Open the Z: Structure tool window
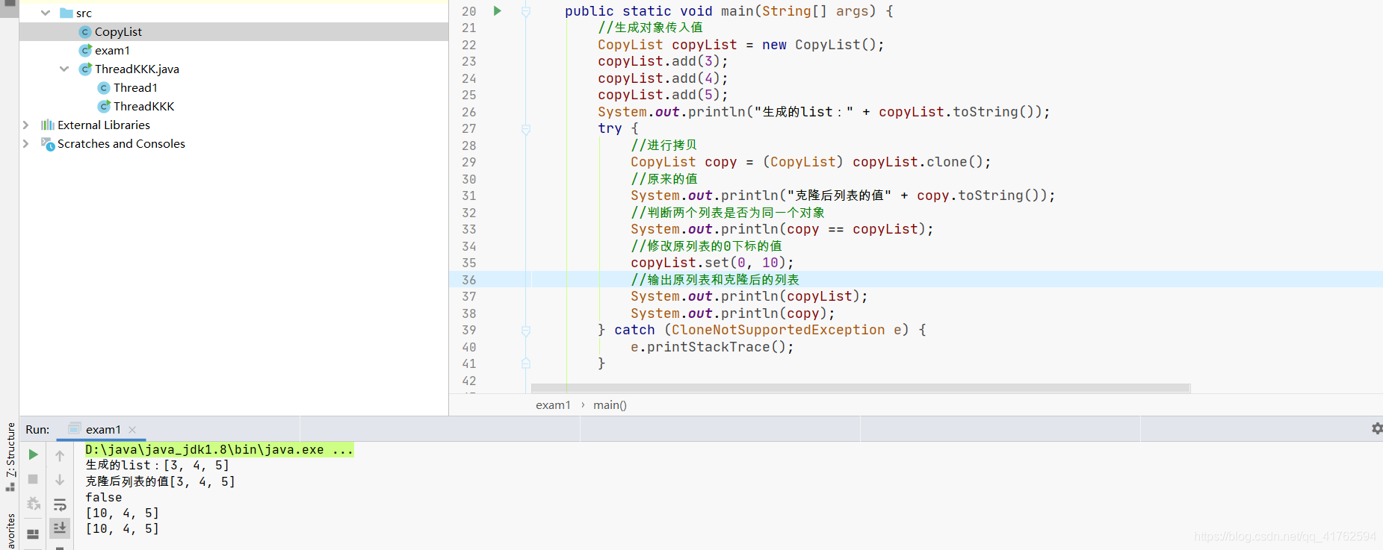 pyautogui.click(x=10, y=456)
